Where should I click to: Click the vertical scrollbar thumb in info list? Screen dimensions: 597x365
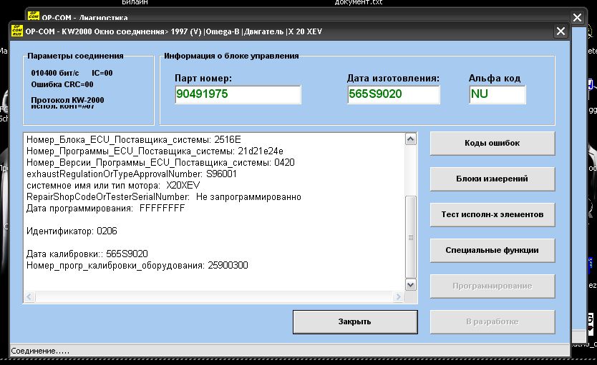tap(410, 237)
